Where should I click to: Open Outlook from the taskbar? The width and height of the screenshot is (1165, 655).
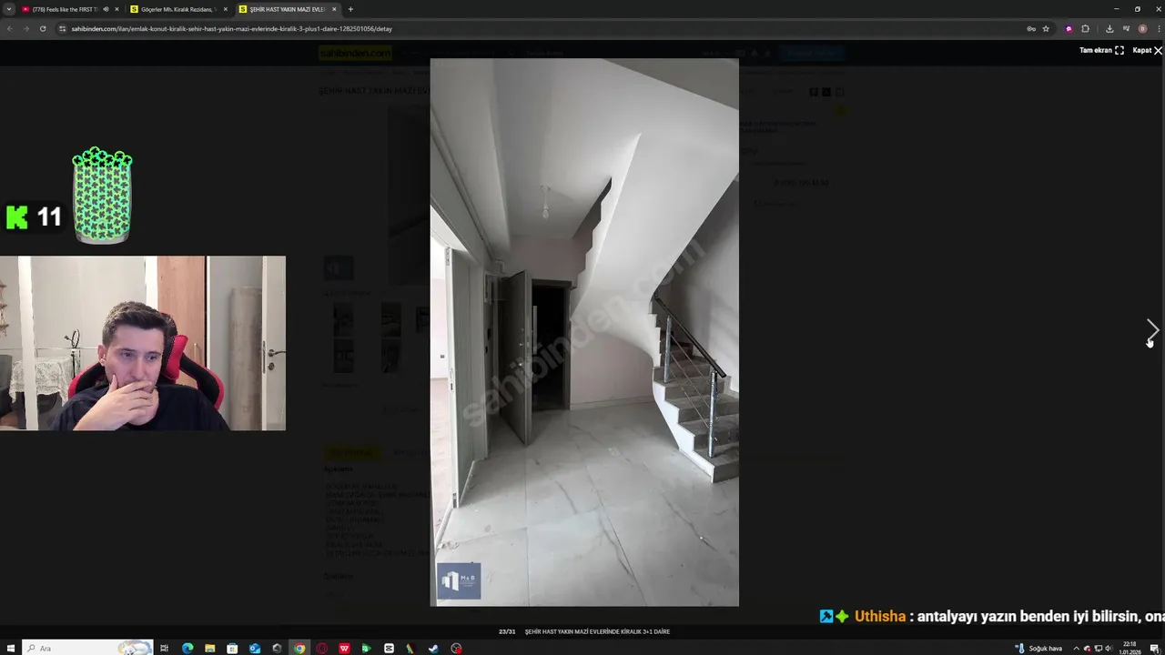point(255,648)
